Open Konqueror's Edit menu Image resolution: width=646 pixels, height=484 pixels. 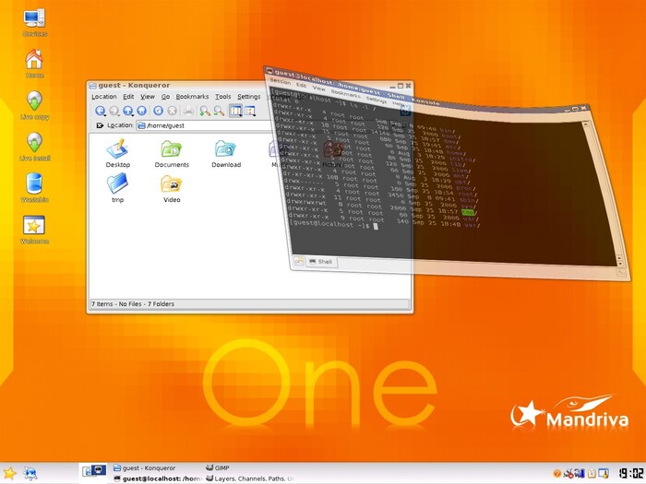(128, 96)
